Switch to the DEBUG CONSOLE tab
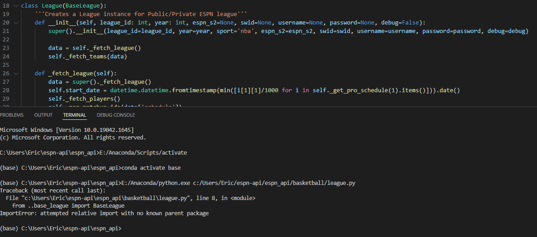 (x=116, y=115)
